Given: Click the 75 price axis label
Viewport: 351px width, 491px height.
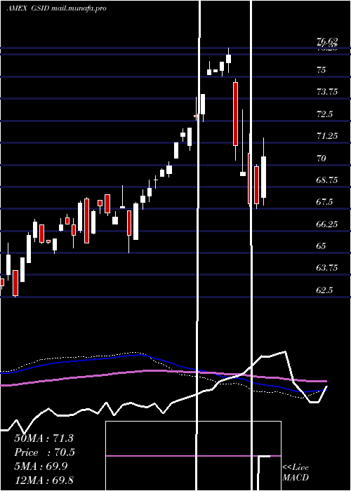Looking at the screenshot, I should pyautogui.click(x=322, y=70).
